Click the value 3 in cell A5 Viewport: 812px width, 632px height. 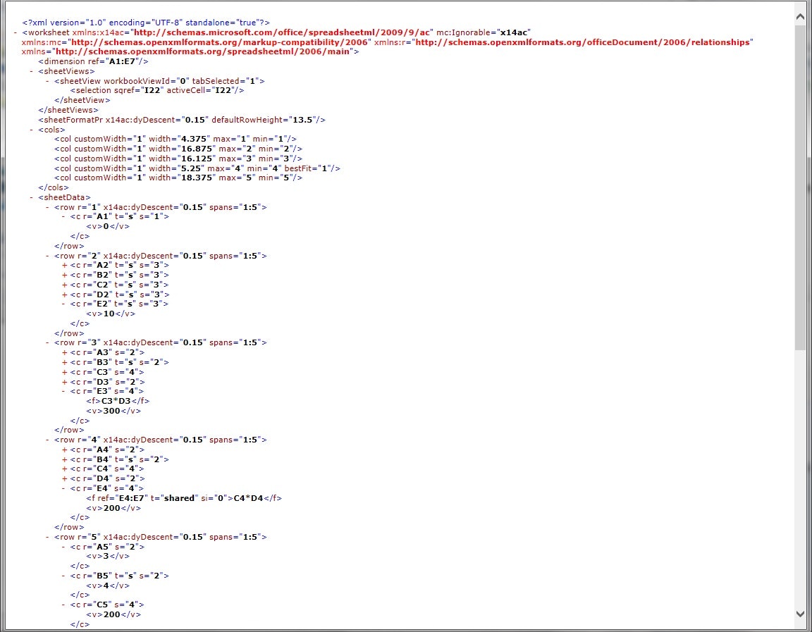click(108, 557)
